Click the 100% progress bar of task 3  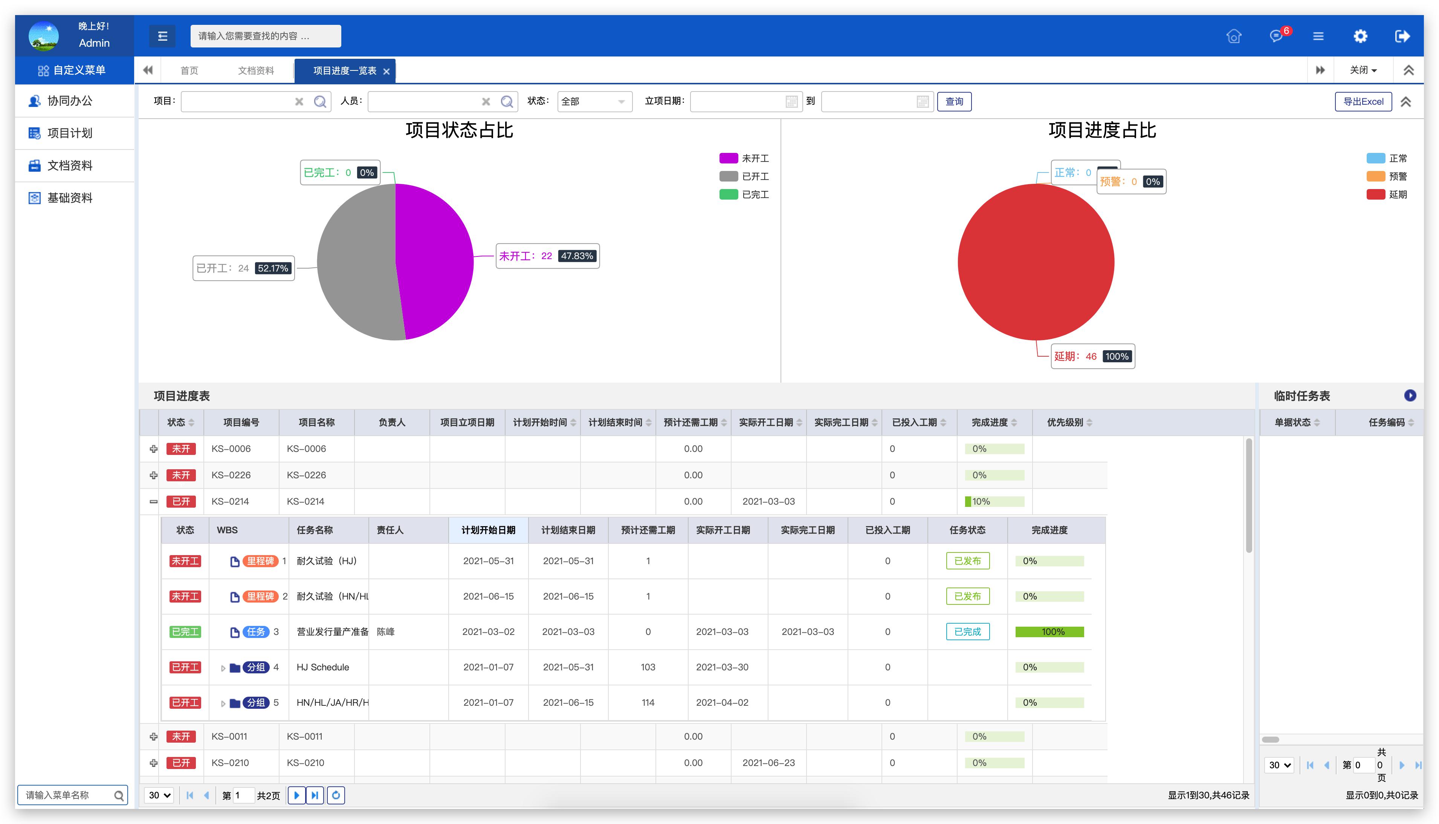coord(1049,632)
